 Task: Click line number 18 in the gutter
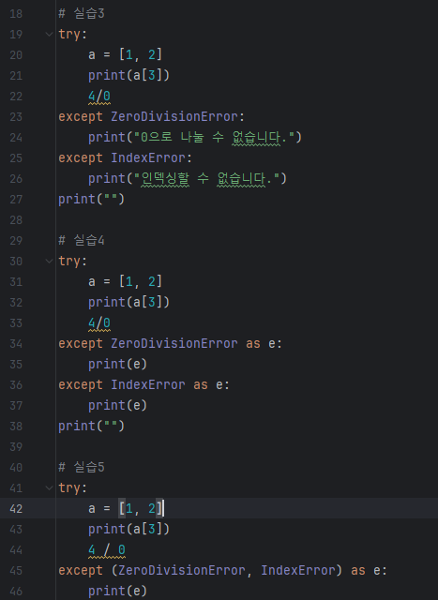[x=16, y=14]
